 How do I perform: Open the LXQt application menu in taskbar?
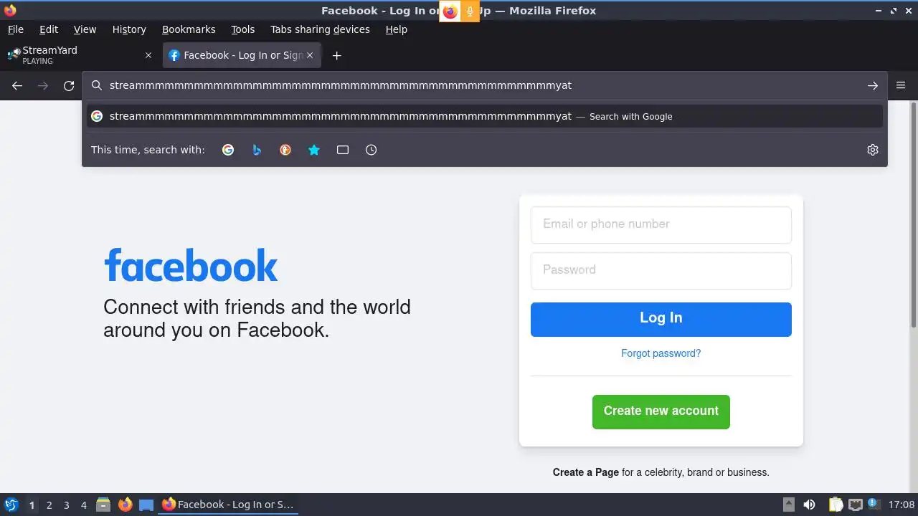point(11,505)
